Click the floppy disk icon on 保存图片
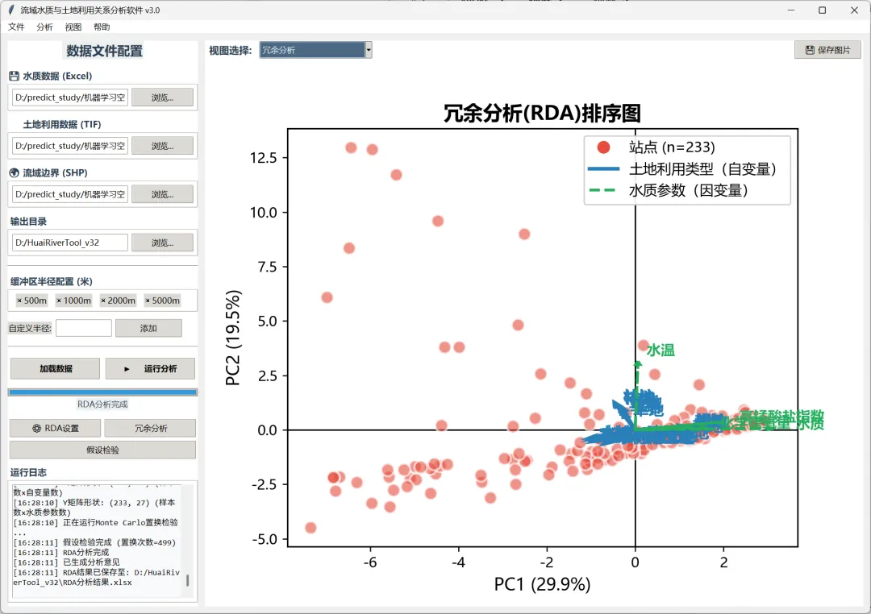The height and width of the screenshot is (614, 871). pyautogui.click(x=810, y=50)
